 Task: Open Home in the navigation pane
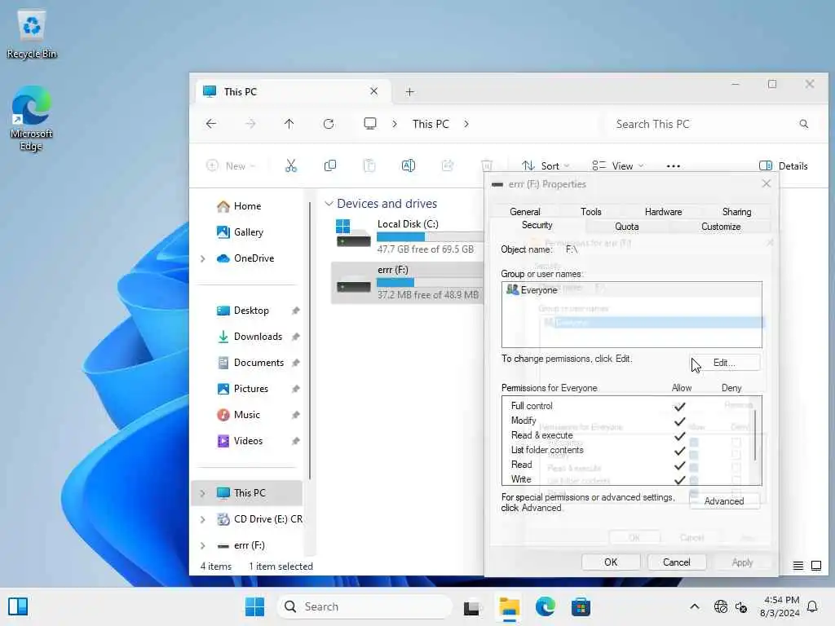(247, 206)
